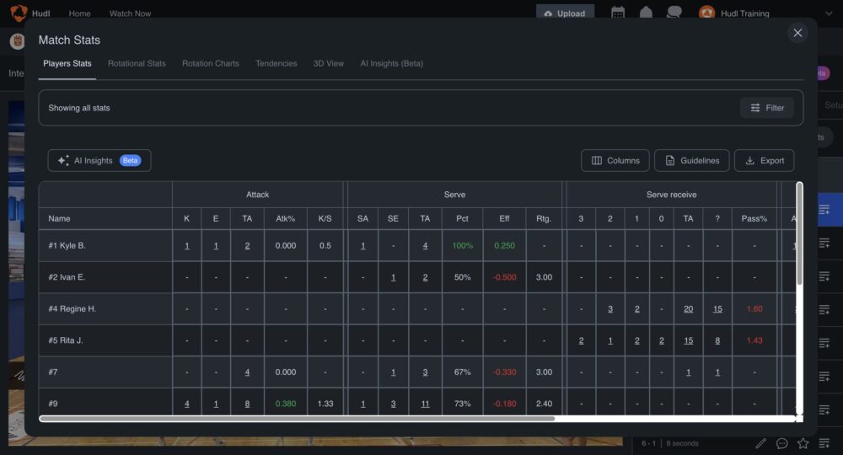This screenshot has width=843, height=455.
Task: Click the star favorite icon at bottom
Action: (x=803, y=443)
